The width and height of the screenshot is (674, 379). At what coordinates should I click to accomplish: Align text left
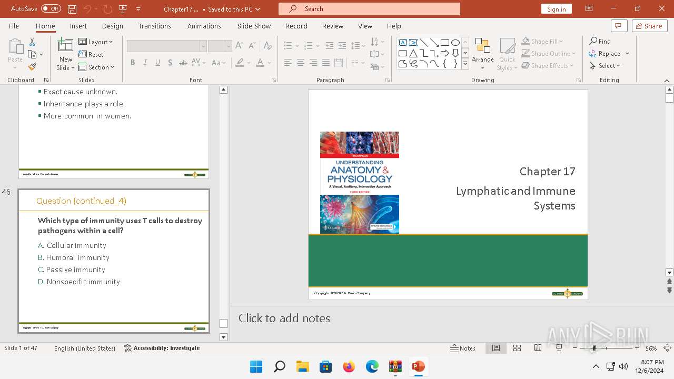click(x=288, y=63)
